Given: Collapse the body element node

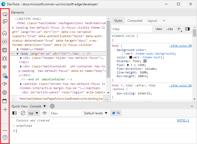Looking at the screenshot, I should [17, 54].
